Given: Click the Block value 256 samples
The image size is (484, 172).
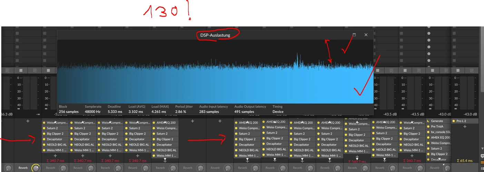Looking at the screenshot, I should [x=69, y=111].
